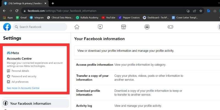The image size is (220, 110).
Task: Reload the page with refresh icon
Action: [17, 11]
